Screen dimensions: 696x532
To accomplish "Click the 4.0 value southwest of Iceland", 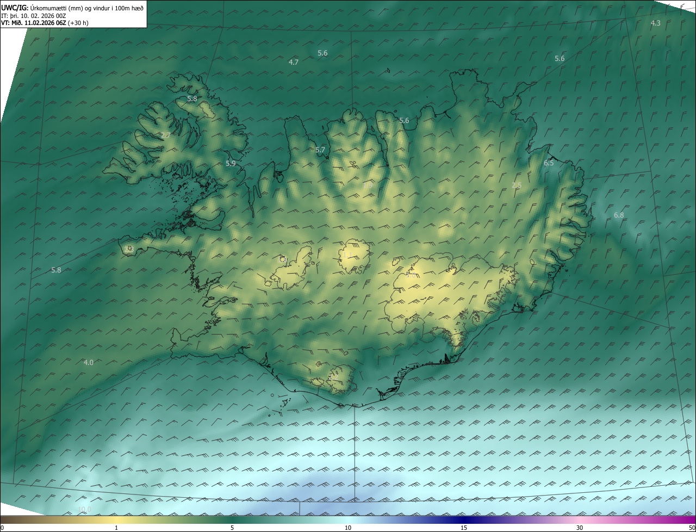I will [x=88, y=362].
